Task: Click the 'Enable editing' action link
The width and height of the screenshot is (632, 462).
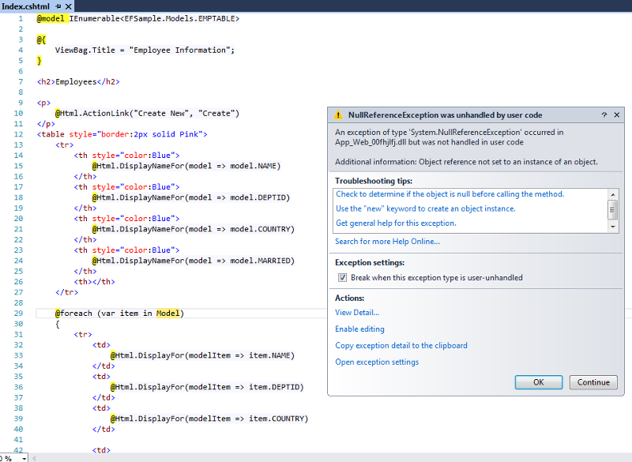Action: point(359,329)
